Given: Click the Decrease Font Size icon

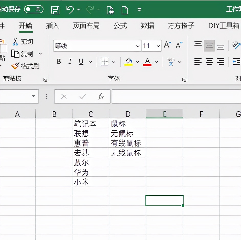Looking at the screenshot, I should point(179,45).
